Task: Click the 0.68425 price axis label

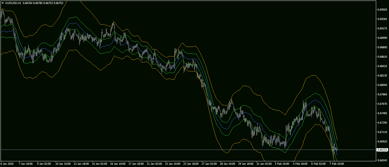Action: tap(382, 66)
